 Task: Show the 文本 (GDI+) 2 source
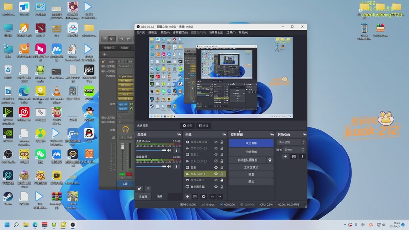click(216, 161)
